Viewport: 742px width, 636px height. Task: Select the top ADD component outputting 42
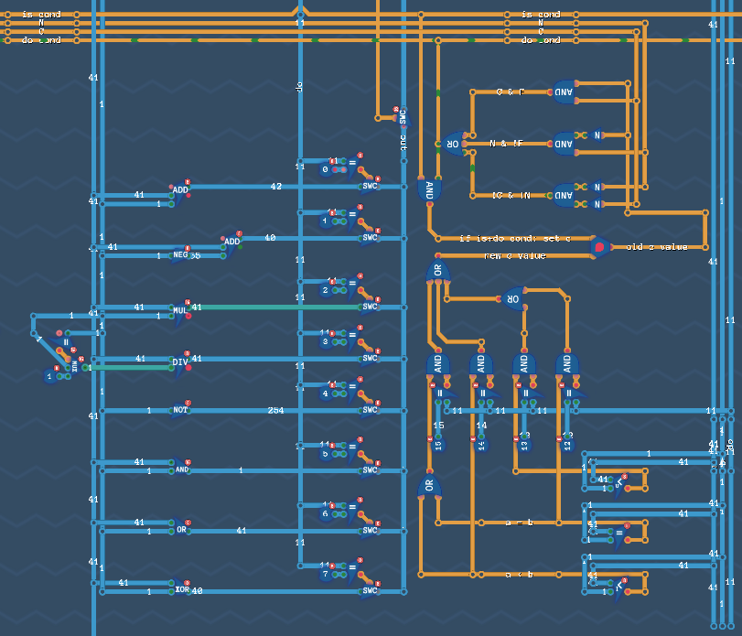point(180,192)
